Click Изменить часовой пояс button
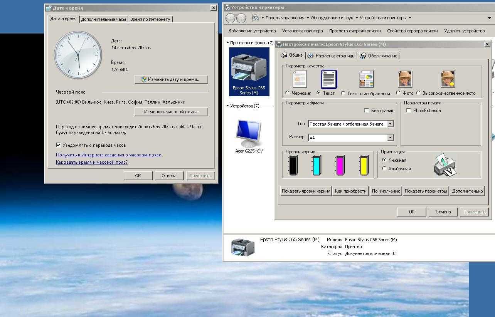The height and width of the screenshot is (317, 495). pyautogui.click(x=171, y=112)
